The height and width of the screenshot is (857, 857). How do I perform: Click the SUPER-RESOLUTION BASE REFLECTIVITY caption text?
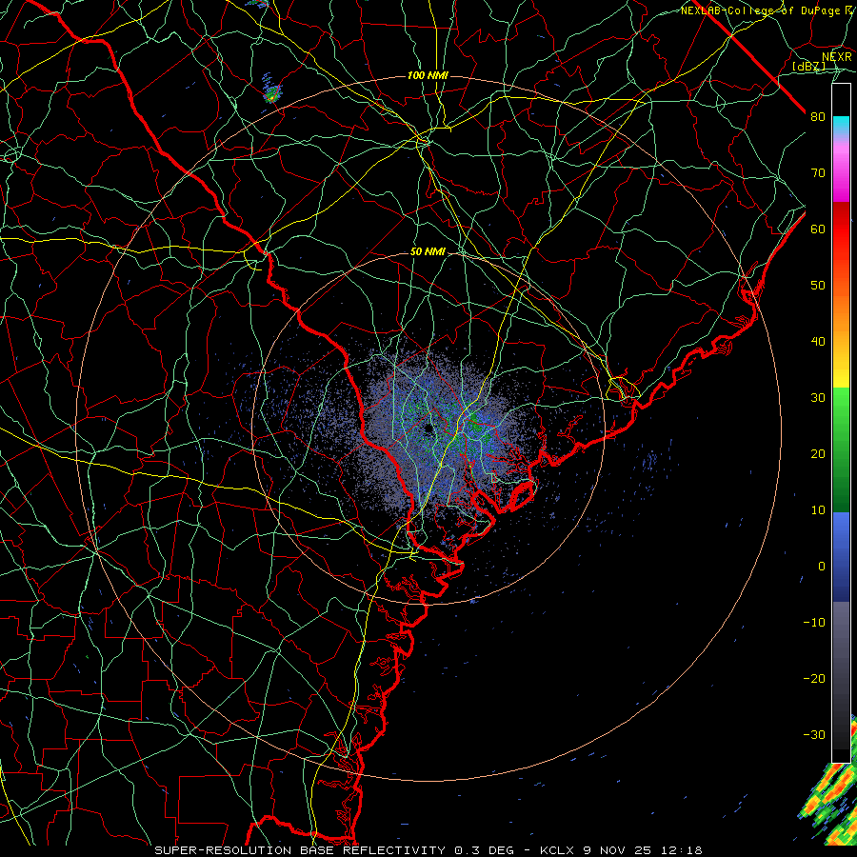[x=300, y=850]
